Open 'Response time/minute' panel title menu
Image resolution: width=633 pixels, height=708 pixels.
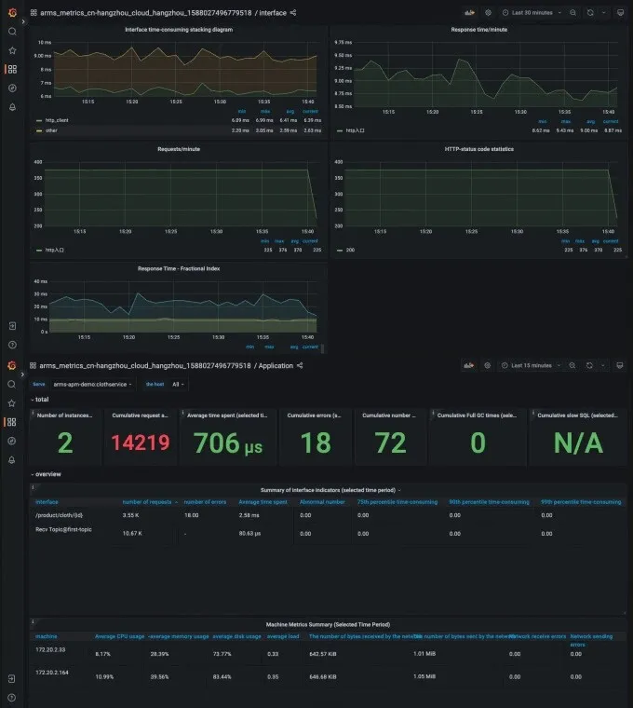(479, 30)
